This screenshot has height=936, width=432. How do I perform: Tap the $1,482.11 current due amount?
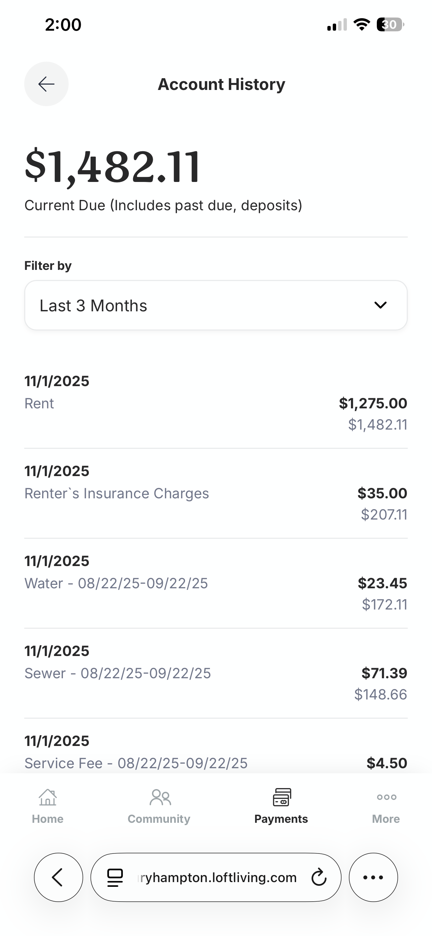[112, 166]
